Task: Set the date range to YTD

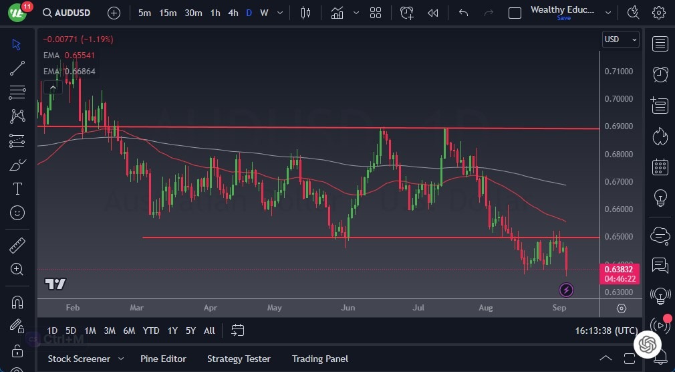Action: [151, 331]
